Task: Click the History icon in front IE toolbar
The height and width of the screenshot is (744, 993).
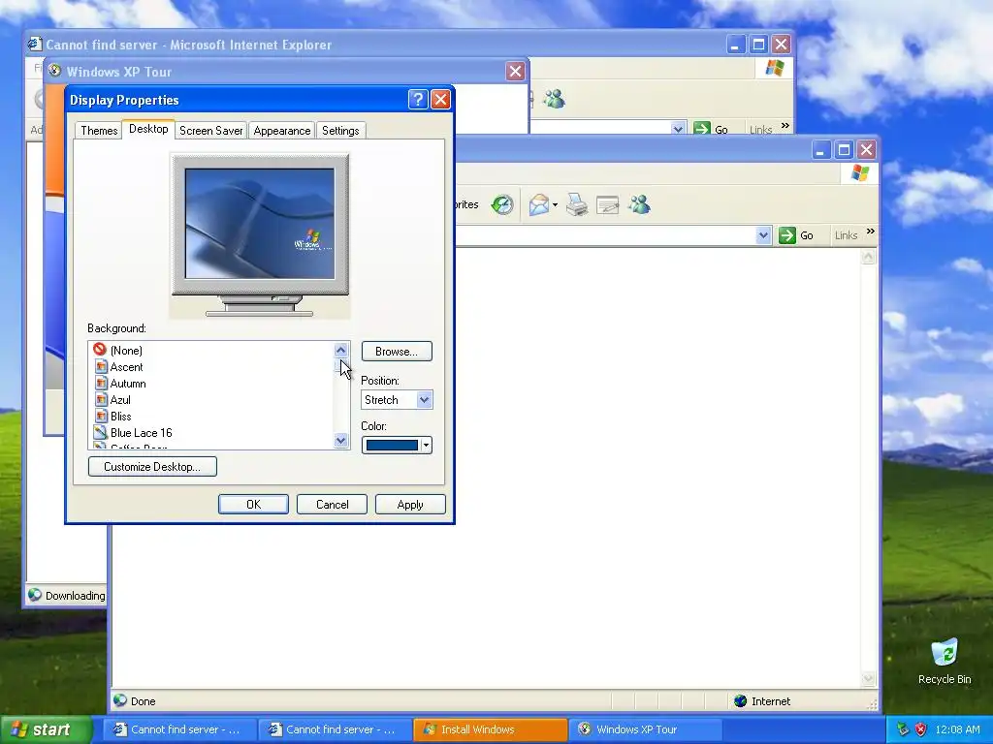Action: (x=502, y=204)
